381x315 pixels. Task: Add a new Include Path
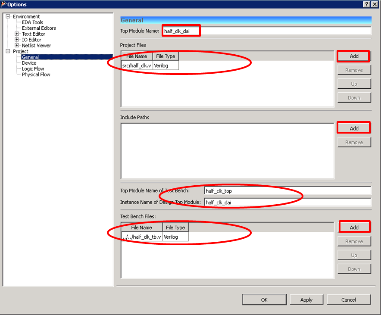[x=354, y=128]
